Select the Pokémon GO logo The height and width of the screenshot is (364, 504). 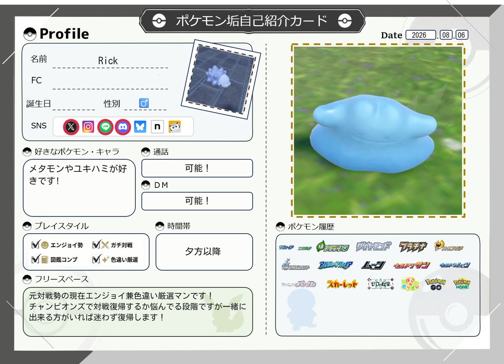435,284
